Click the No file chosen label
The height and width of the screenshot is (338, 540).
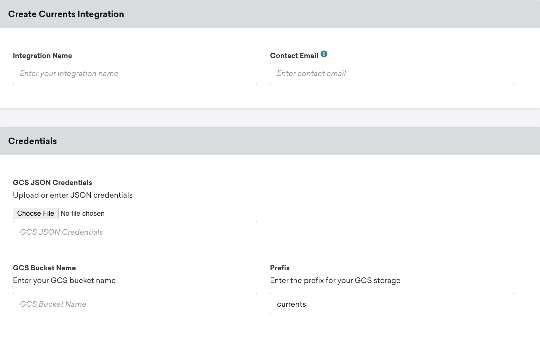82,213
